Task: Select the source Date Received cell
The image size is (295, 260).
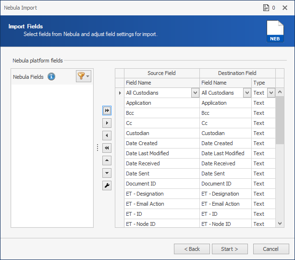Action: (x=162, y=163)
